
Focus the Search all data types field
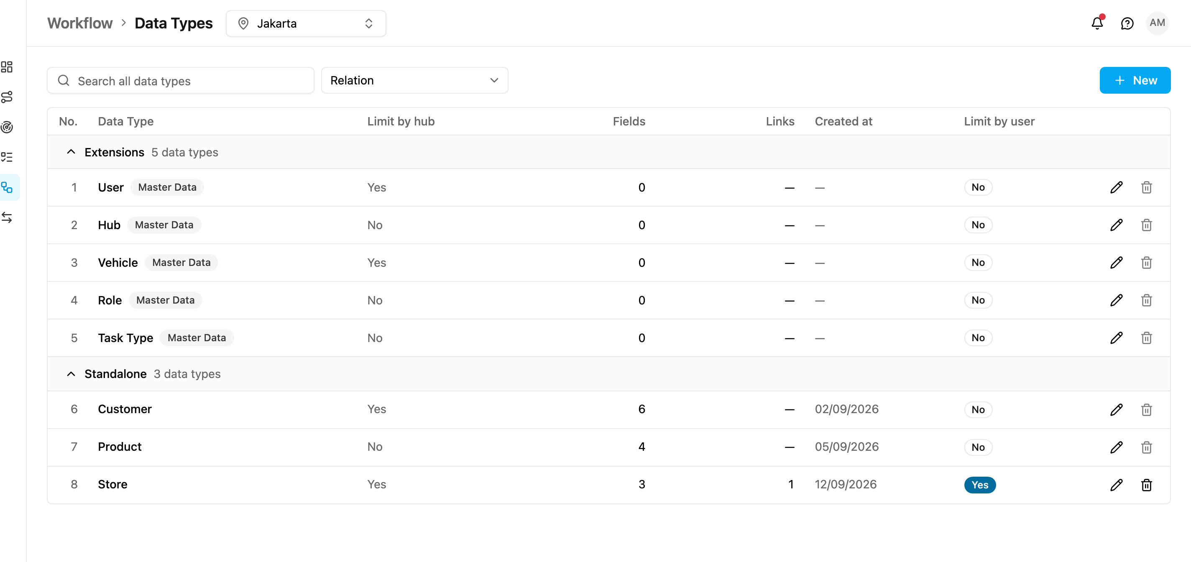tap(180, 80)
